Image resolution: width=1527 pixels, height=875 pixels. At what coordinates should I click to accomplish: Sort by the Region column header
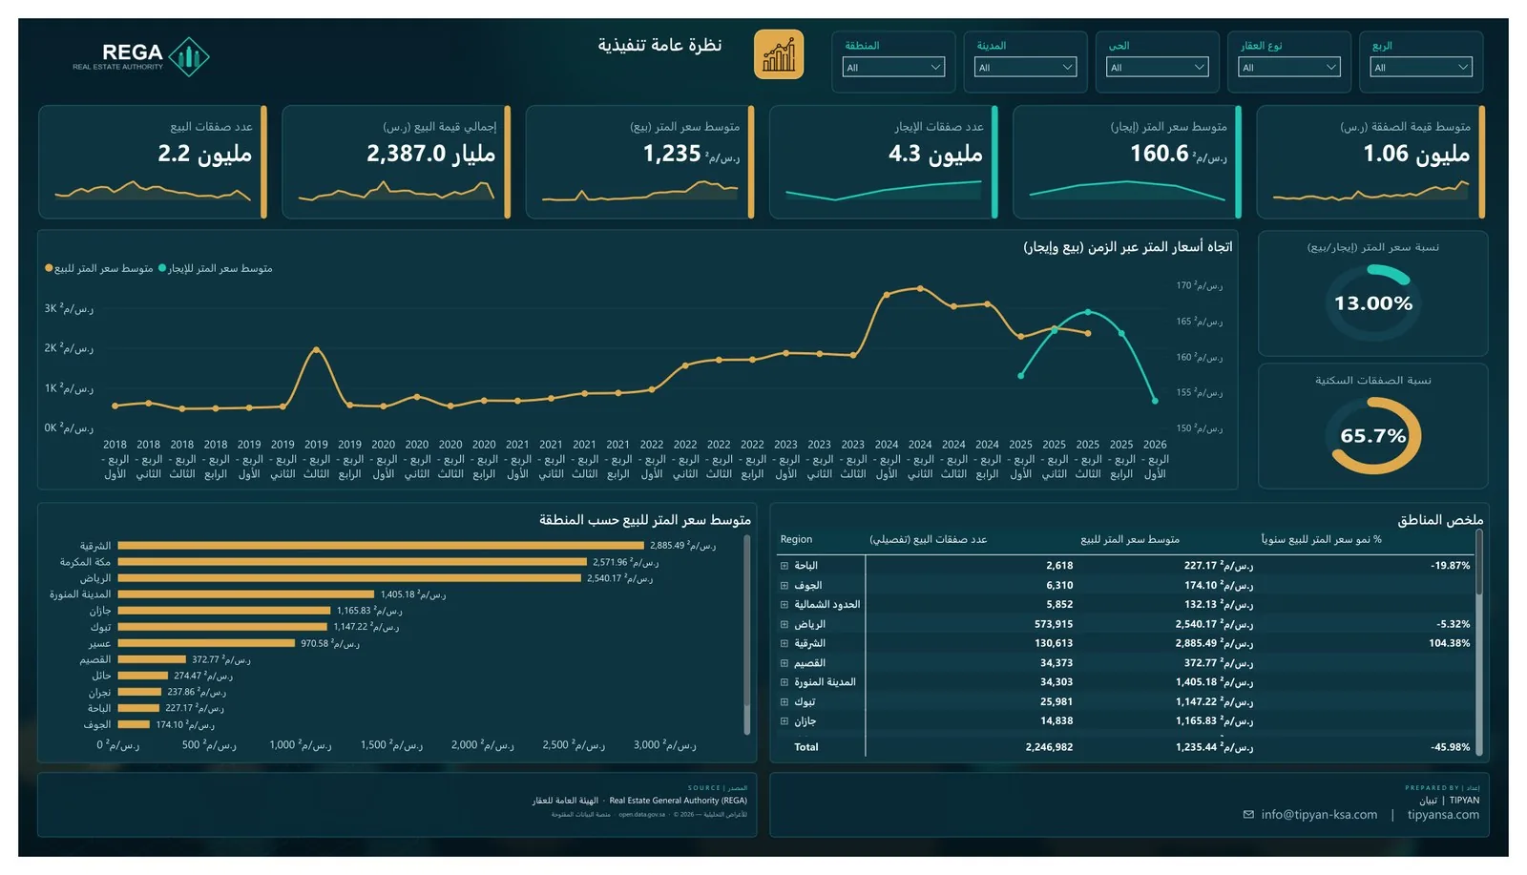796,539
